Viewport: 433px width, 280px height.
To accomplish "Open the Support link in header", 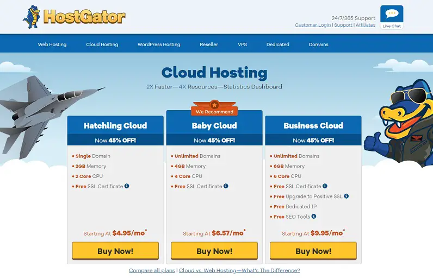I will click(x=343, y=25).
